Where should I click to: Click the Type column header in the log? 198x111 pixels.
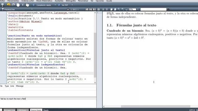coord(7,86)
